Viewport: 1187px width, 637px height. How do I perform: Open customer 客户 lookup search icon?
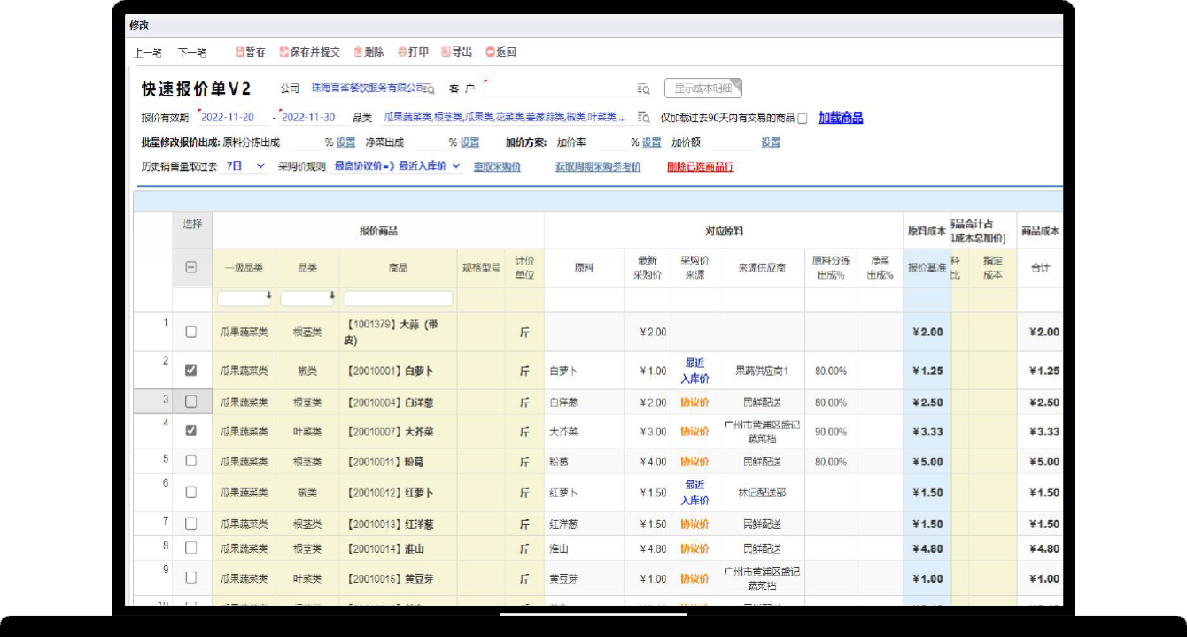(644, 88)
